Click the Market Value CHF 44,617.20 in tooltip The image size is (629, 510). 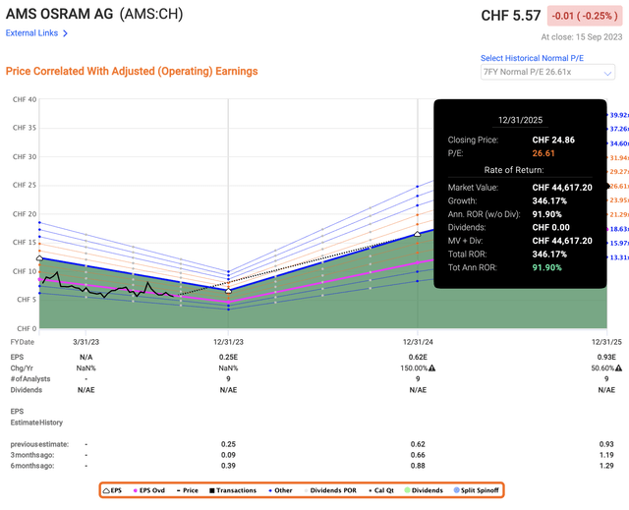point(562,188)
